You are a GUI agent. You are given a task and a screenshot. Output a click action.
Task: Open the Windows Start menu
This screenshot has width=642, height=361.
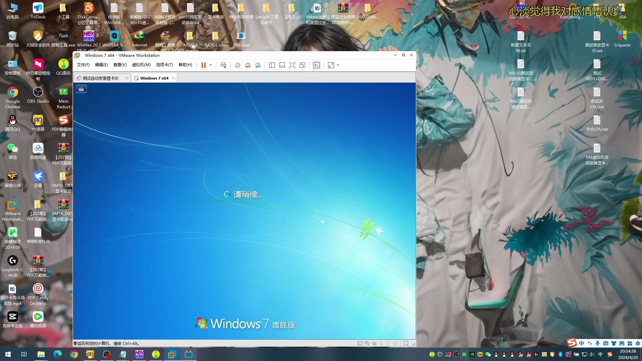pyautogui.click(x=8, y=354)
